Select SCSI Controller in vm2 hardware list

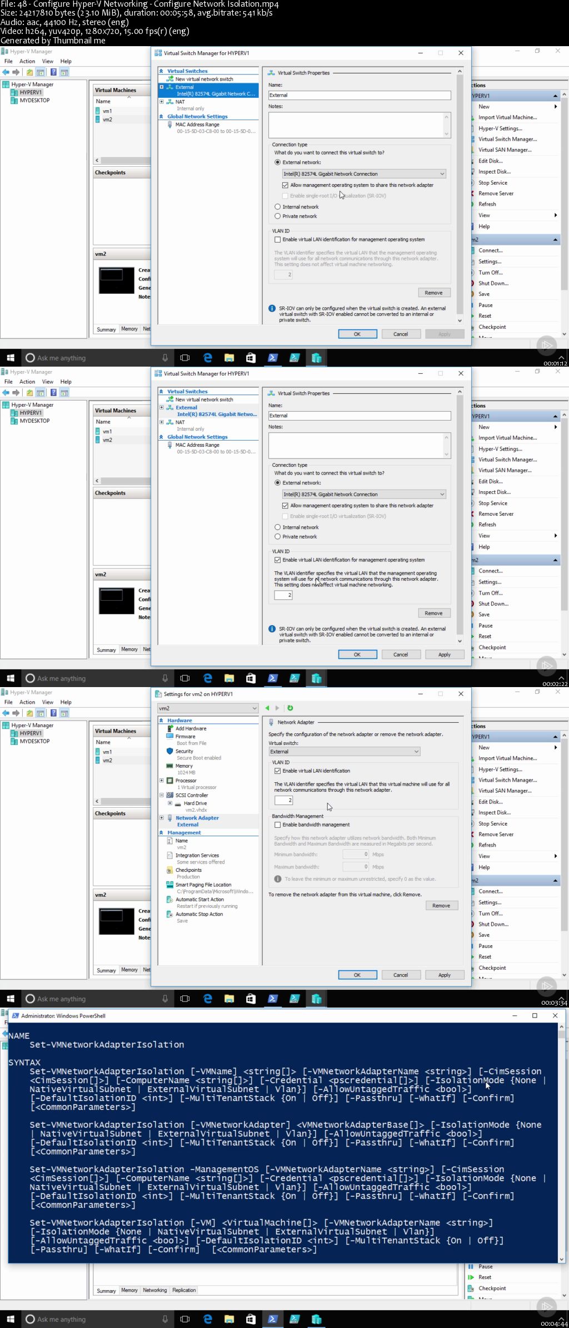pyautogui.click(x=191, y=795)
